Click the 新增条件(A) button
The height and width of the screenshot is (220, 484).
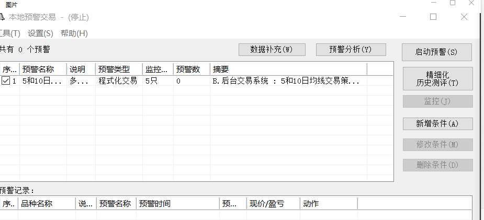pos(437,124)
